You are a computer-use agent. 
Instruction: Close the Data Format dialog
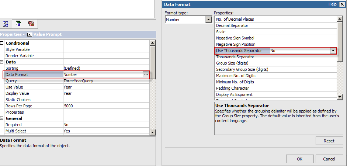(x=341, y=4)
